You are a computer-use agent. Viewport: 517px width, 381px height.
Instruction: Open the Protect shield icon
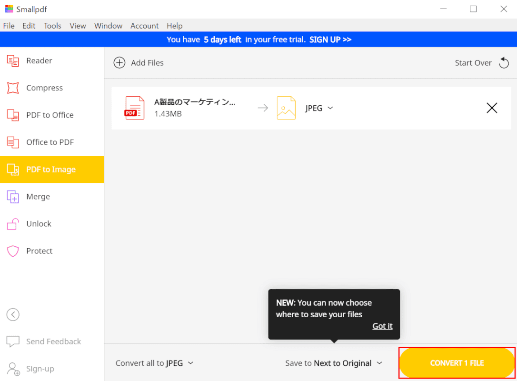click(13, 251)
